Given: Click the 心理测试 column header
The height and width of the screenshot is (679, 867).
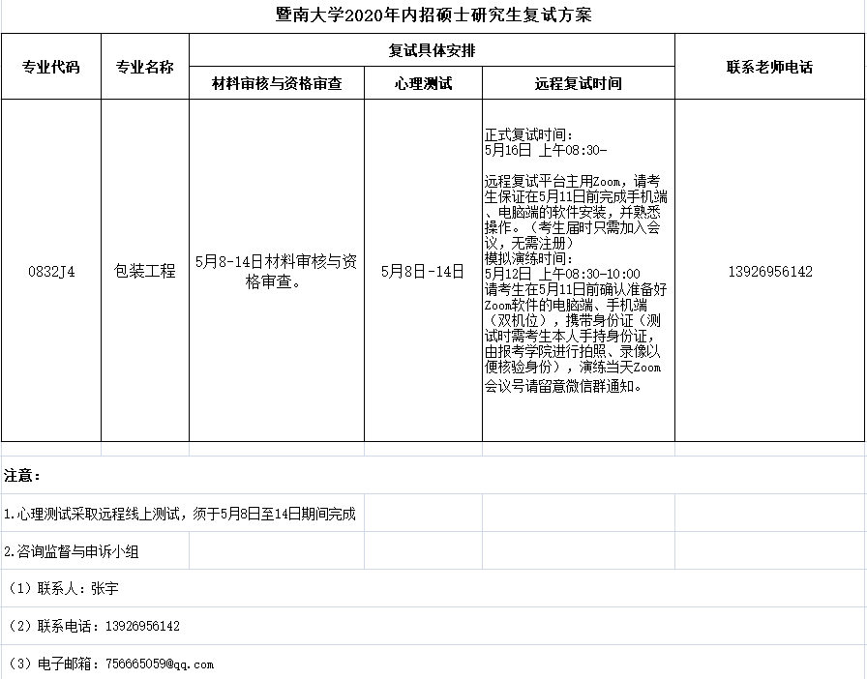Looking at the screenshot, I should (423, 83).
